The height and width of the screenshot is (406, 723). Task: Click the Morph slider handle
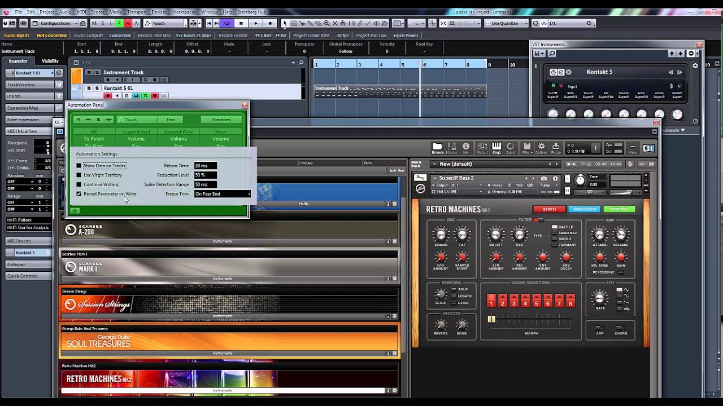(491, 319)
